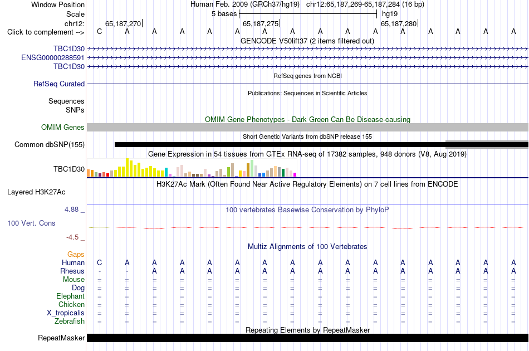529x351 pixels.
Task: Open the 'Gene Expression in 54 tissues from GTEx' title
Action: click(307, 154)
